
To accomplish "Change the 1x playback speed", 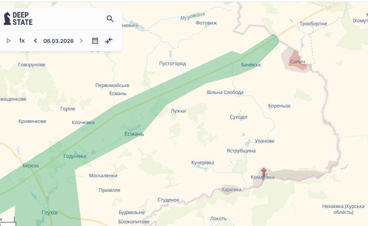I will 22,41.
